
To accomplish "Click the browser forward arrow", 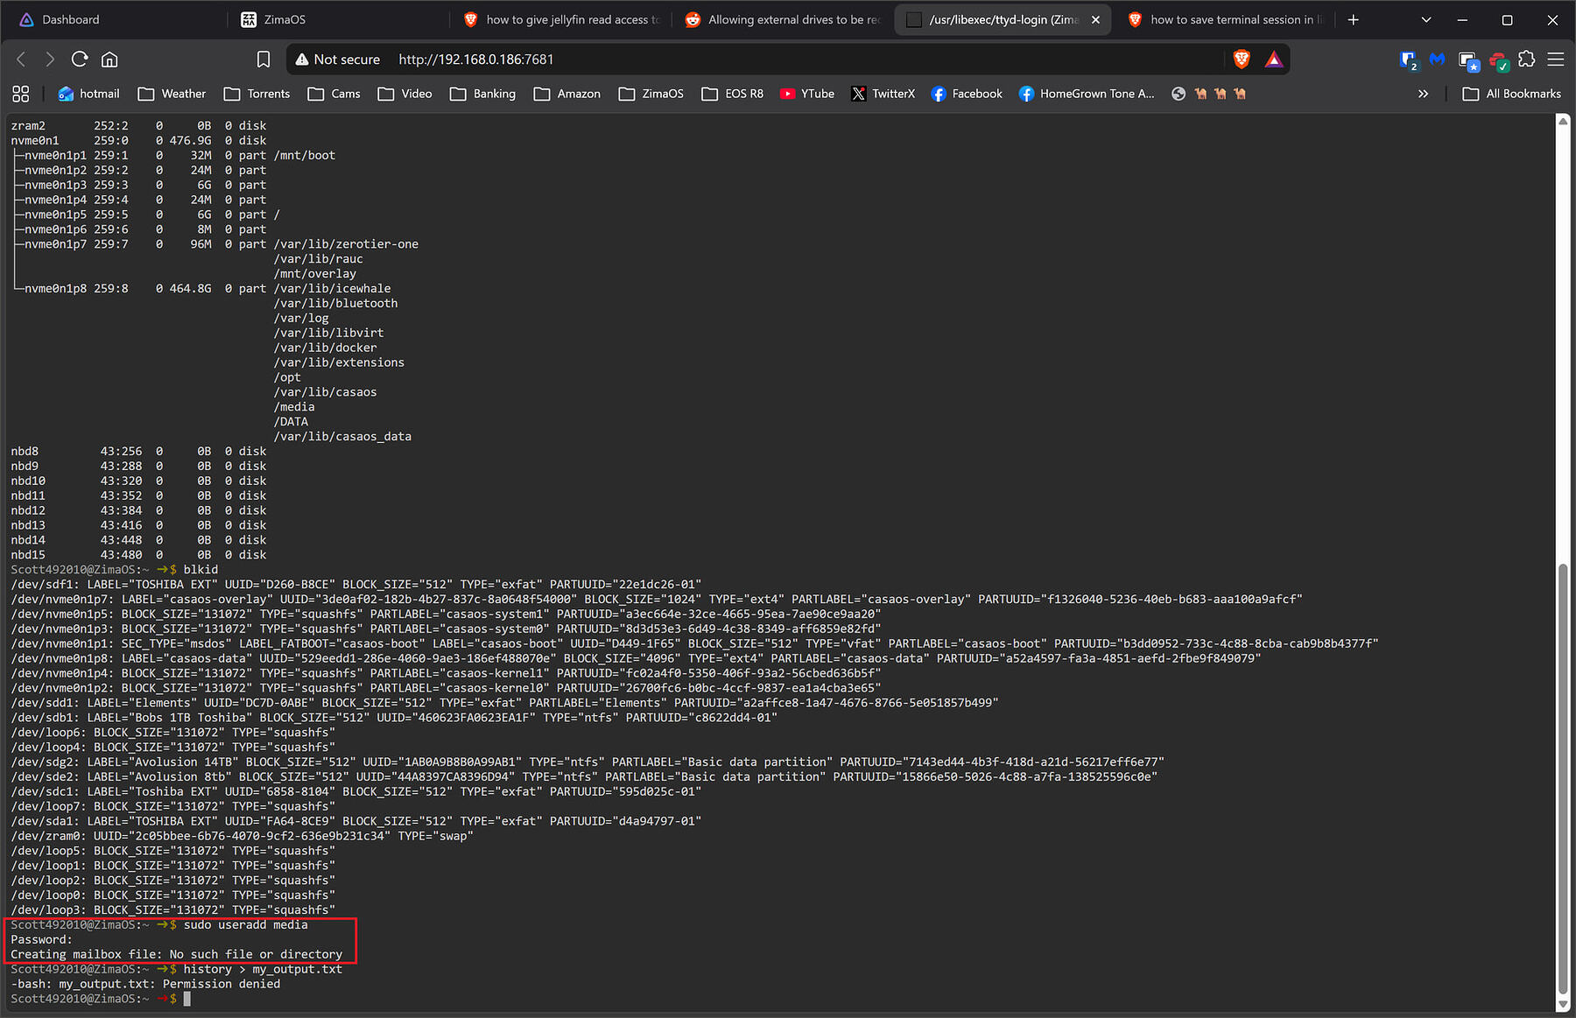I will tap(50, 60).
